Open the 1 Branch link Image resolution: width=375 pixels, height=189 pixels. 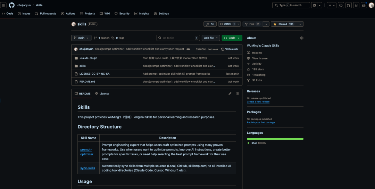[x=102, y=38]
